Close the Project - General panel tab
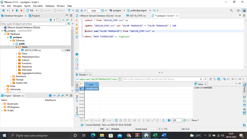Image resolution: width=247 pixels, height=139 pixels. tap(23, 96)
